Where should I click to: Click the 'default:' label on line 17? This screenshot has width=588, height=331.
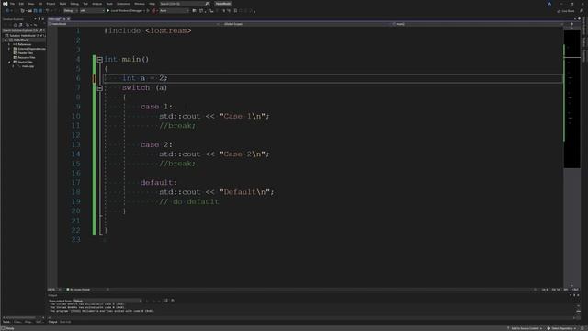click(x=158, y=182)
